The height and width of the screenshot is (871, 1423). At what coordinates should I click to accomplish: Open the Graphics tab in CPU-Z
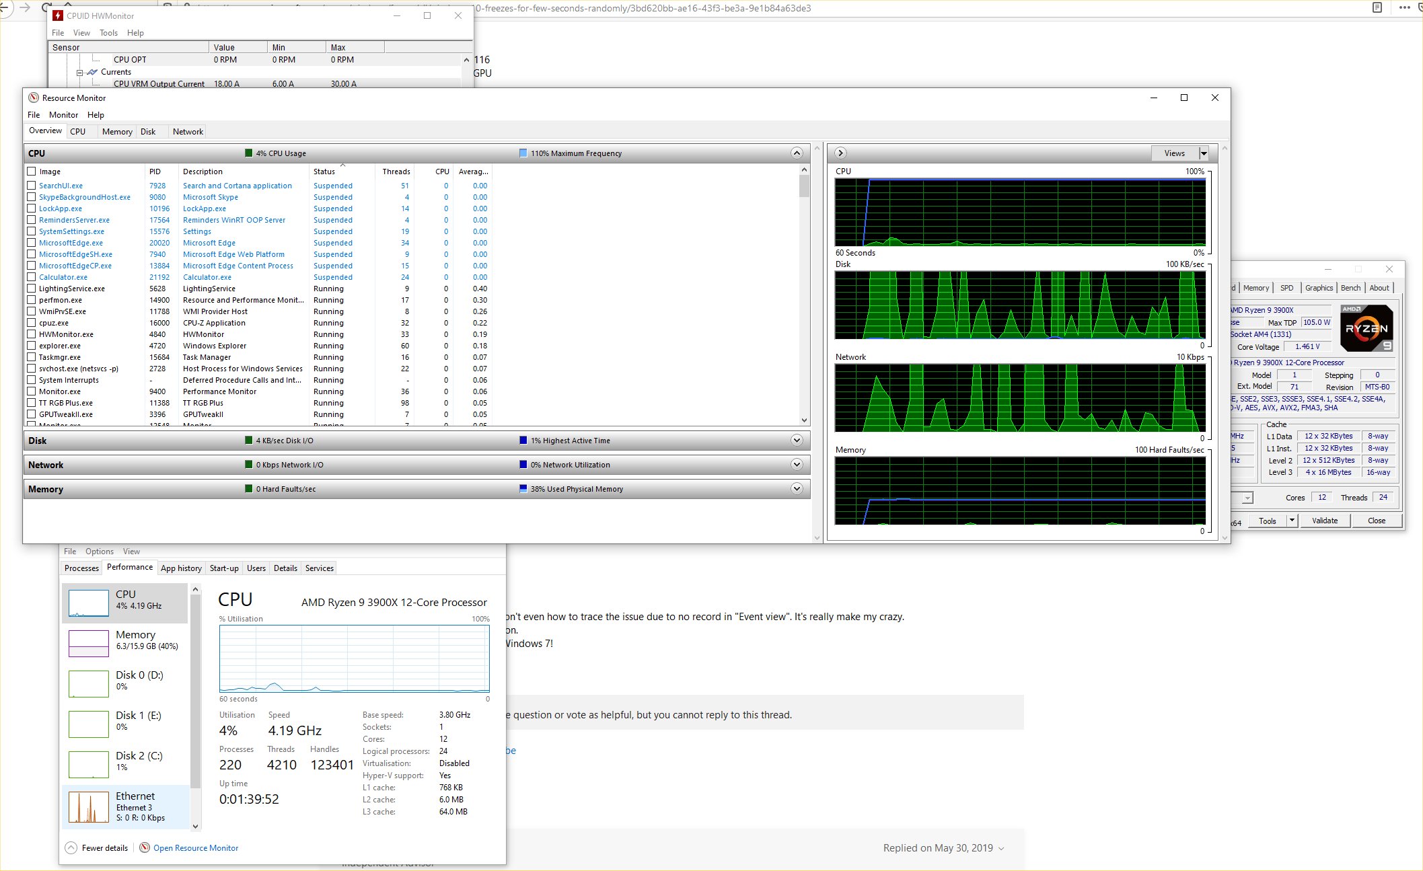point(1319,288)
